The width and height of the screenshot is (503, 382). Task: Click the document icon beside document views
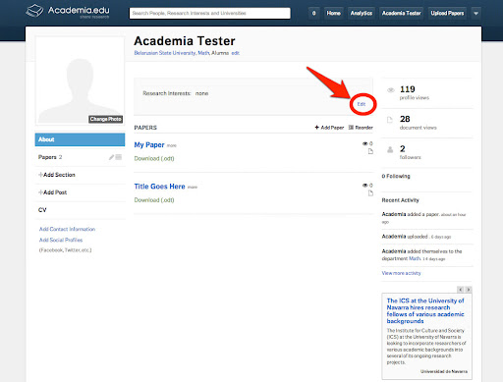click(x=390, y=120)
